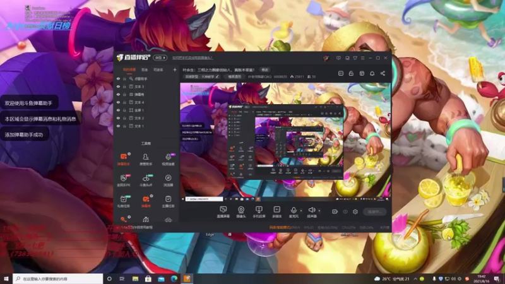Viewport: 505px width, 284px height.
Task: Open the 主播任务 tool
Action: point(168,201)
